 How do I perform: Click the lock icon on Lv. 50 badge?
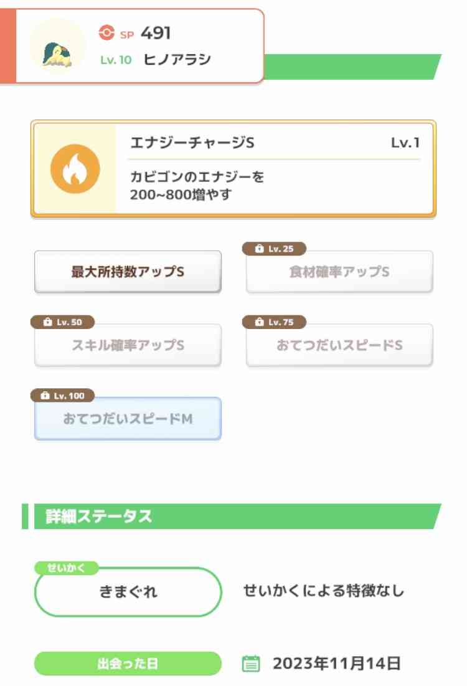(x=48, y=322)
